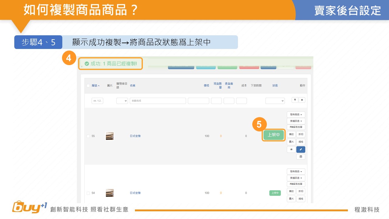389x219 pixels.
Task: Tick the checkbox for product 54
Action: (88, 193)
